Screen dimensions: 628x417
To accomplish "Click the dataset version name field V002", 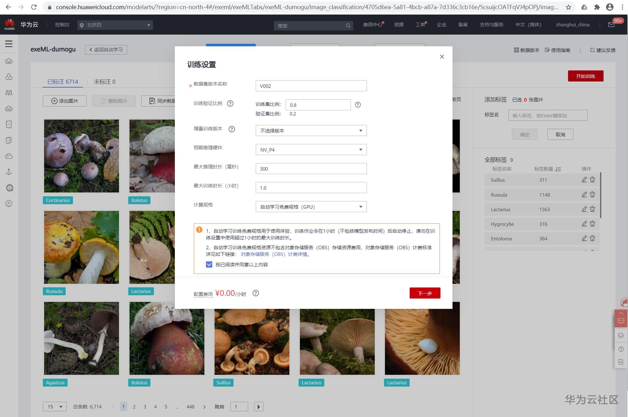I will click(x=311, y=86).
